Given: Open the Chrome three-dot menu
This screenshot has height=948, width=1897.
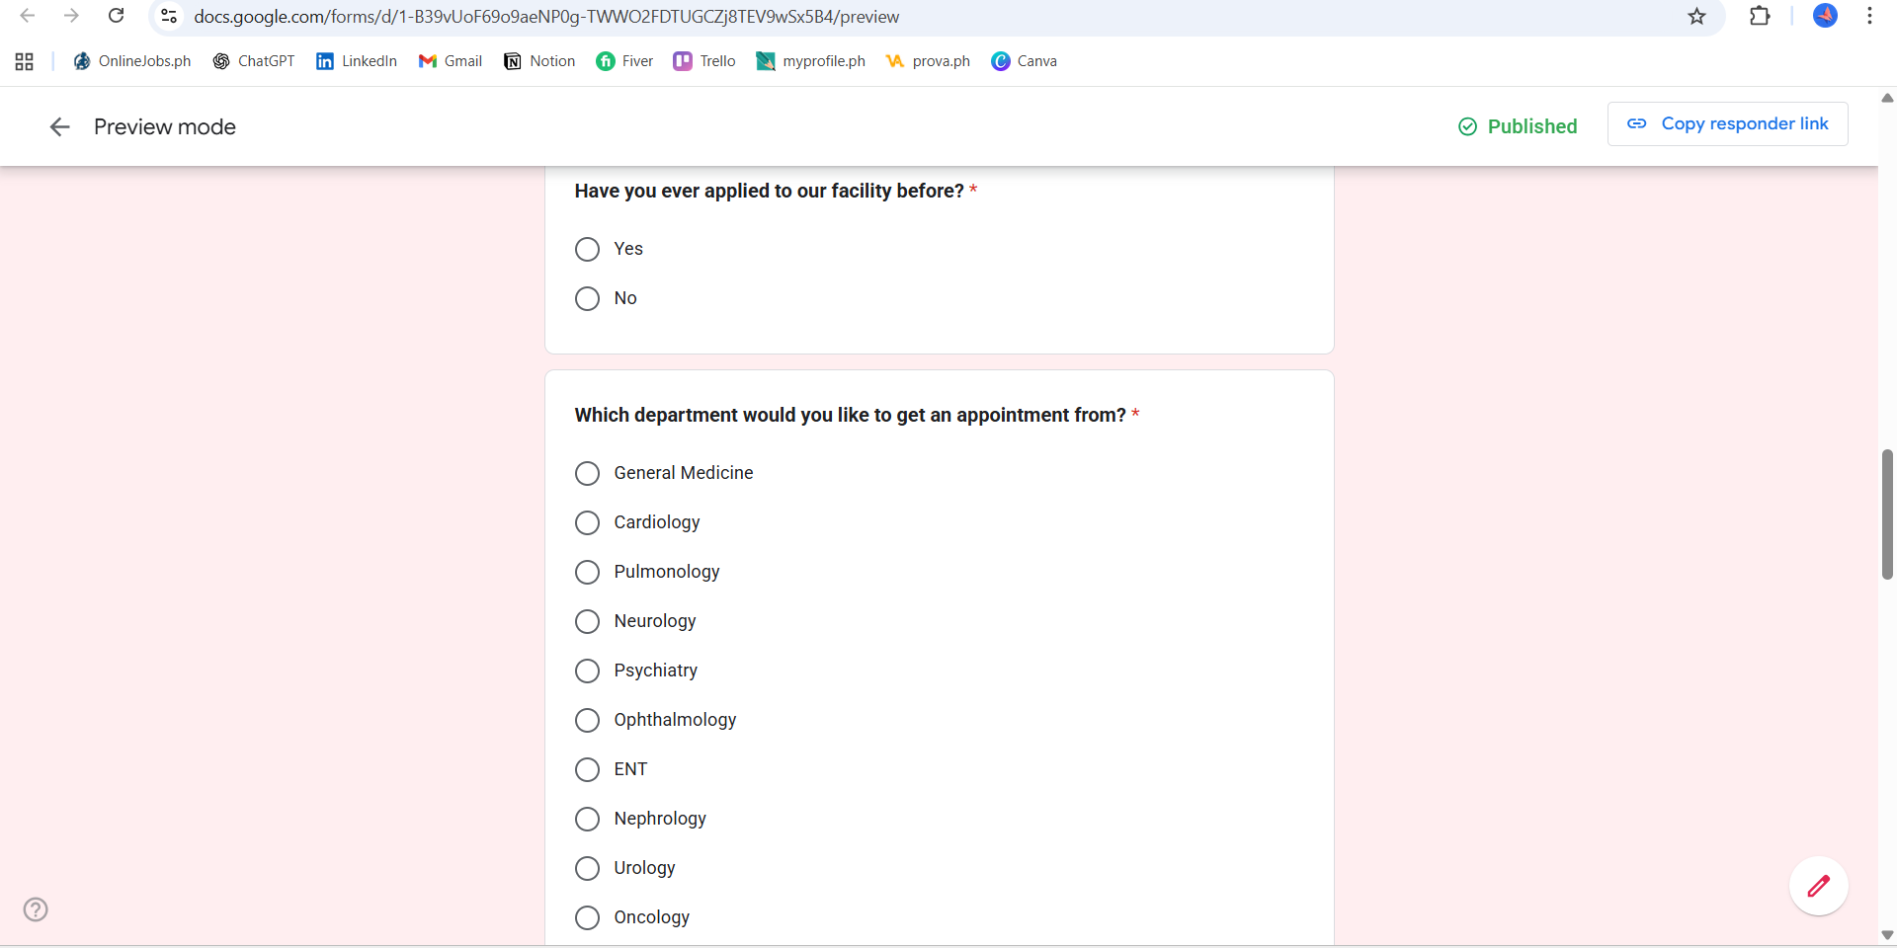Looking at the screenshot, I should [x=1869, y=17].
